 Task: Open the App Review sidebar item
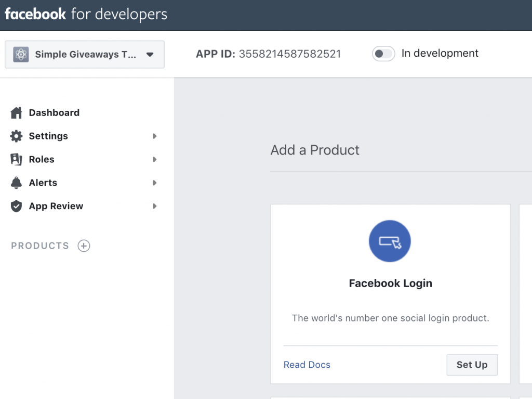point(56,206)
